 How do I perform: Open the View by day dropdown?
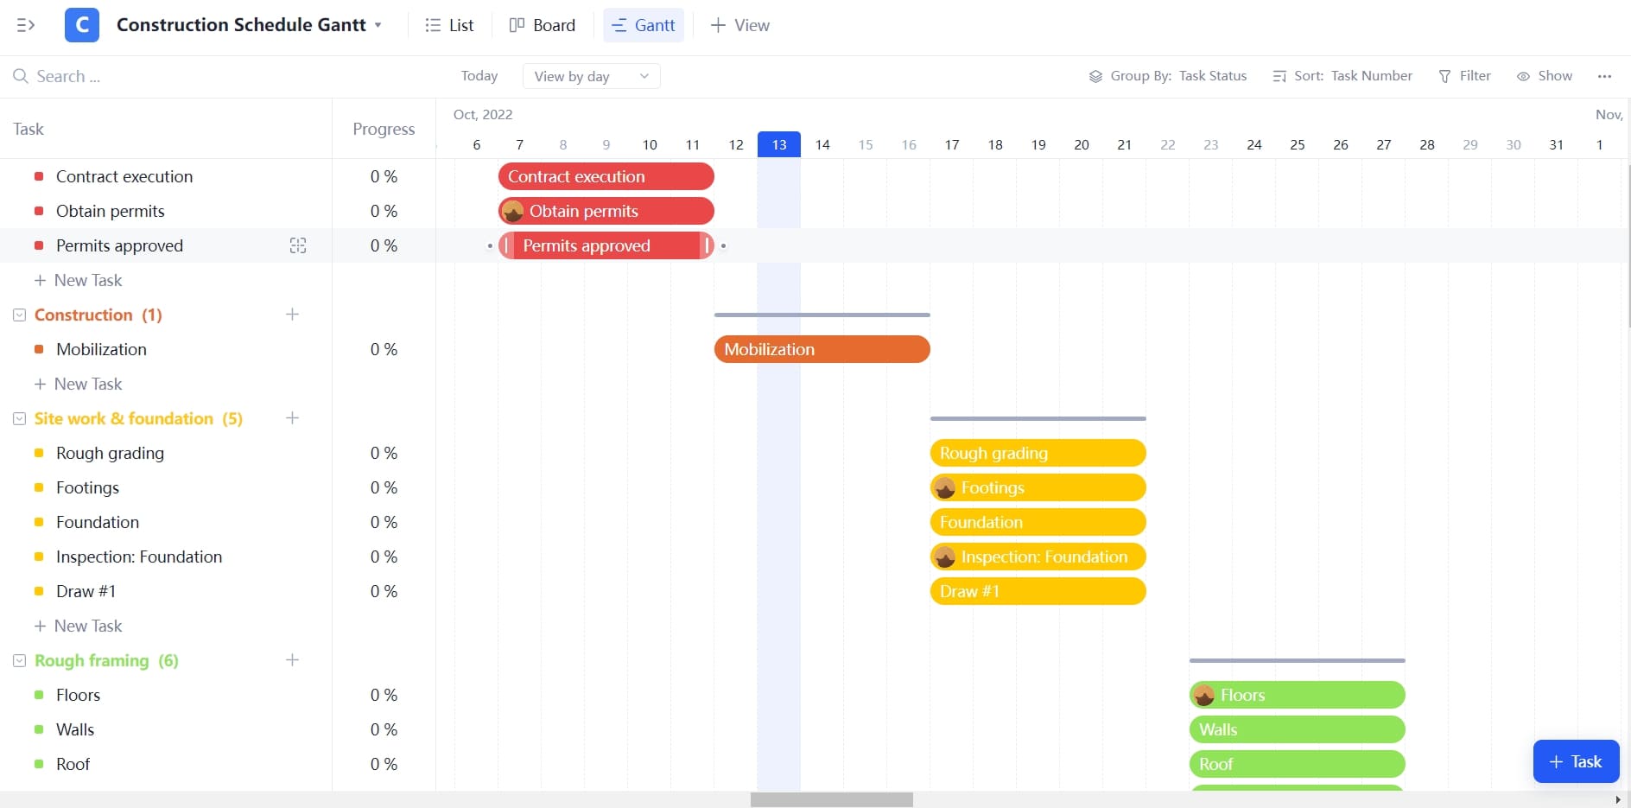tap(591, 76)
